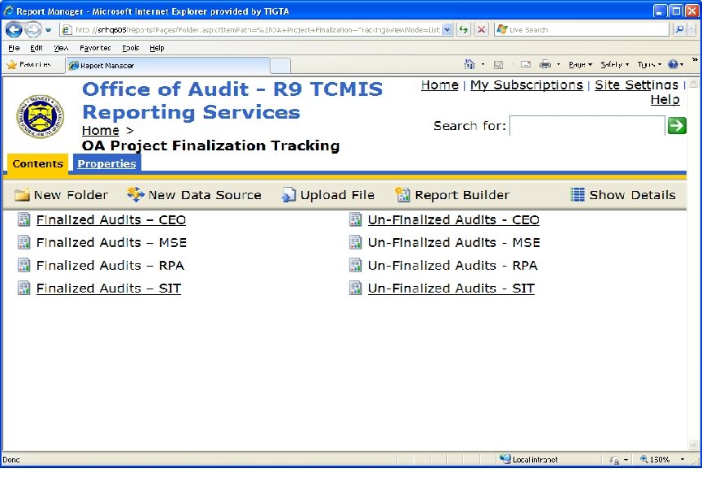Open the Tools command bar dropdown
Screen dimensions: 702x486
(x=649, y=64)
